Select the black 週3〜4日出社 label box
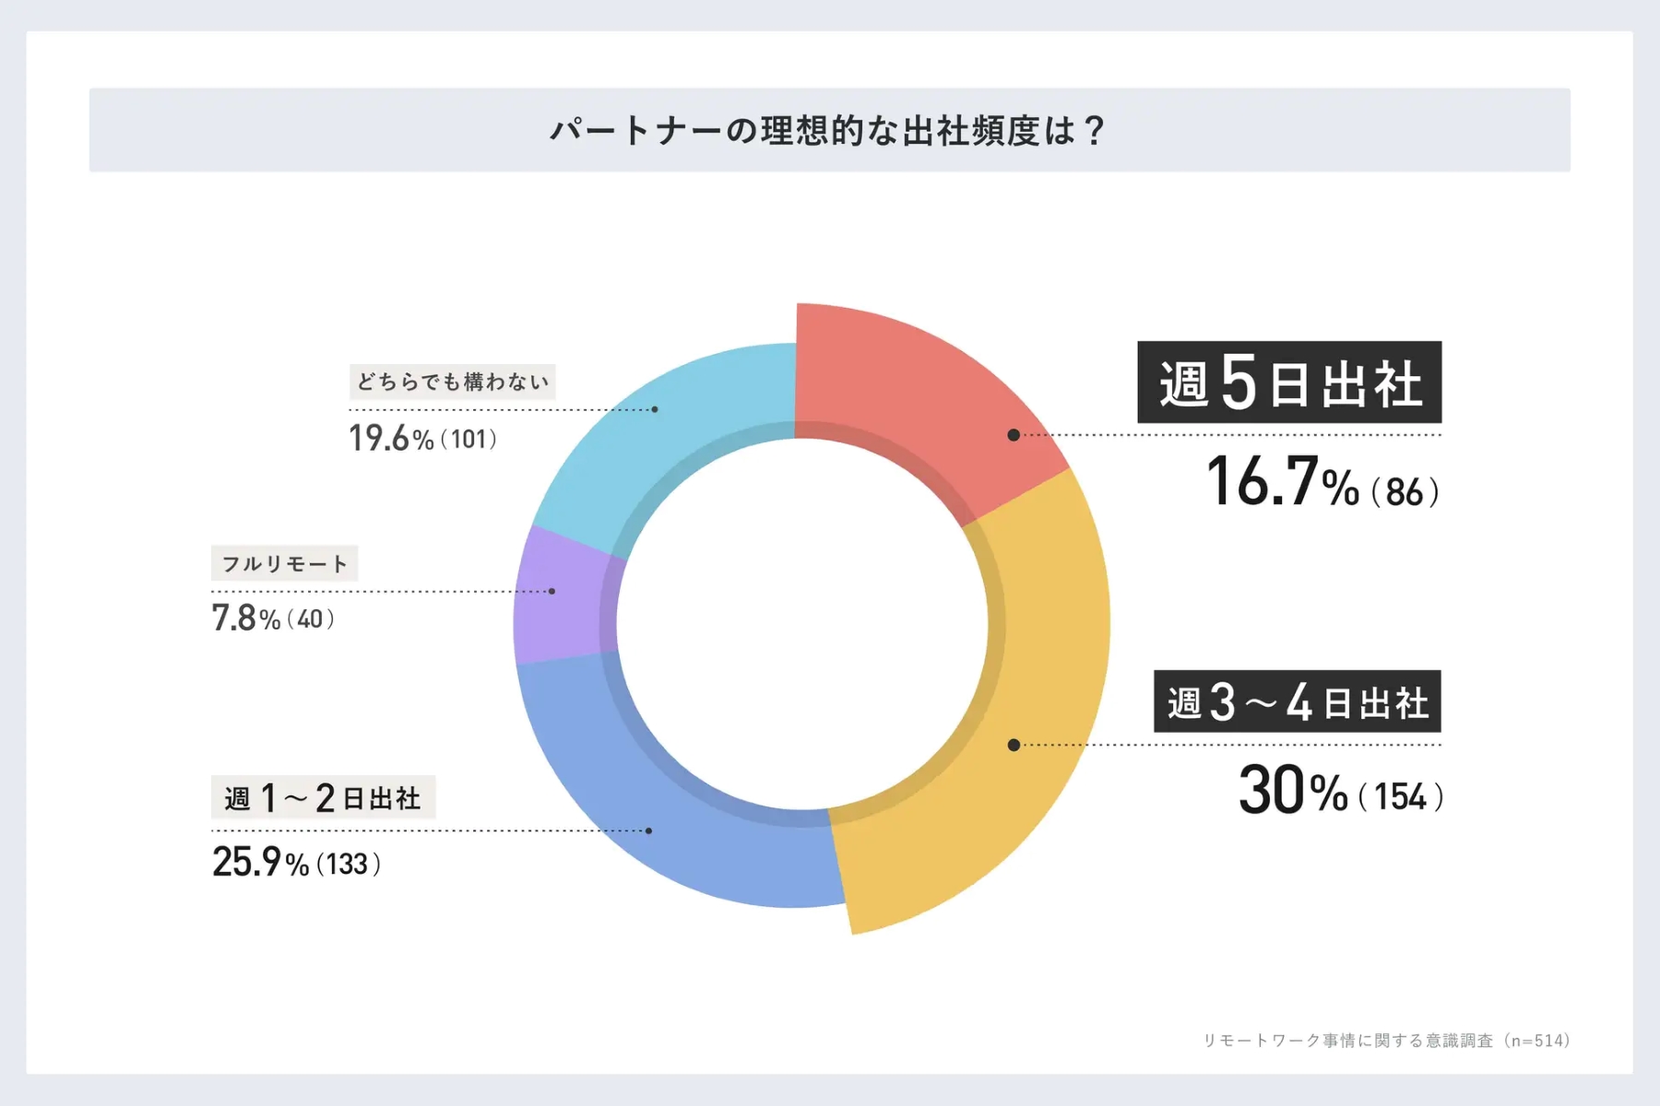 pyautogui.click(x=1297, y=702)
